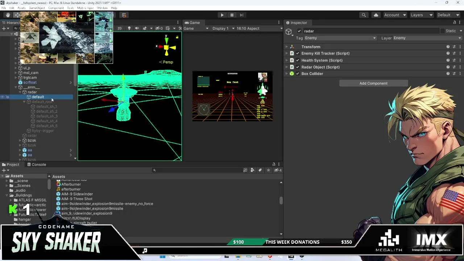The image size is (464, 261).
Task: Enable the Static checkbox
Action: click(x=442, y=31)
